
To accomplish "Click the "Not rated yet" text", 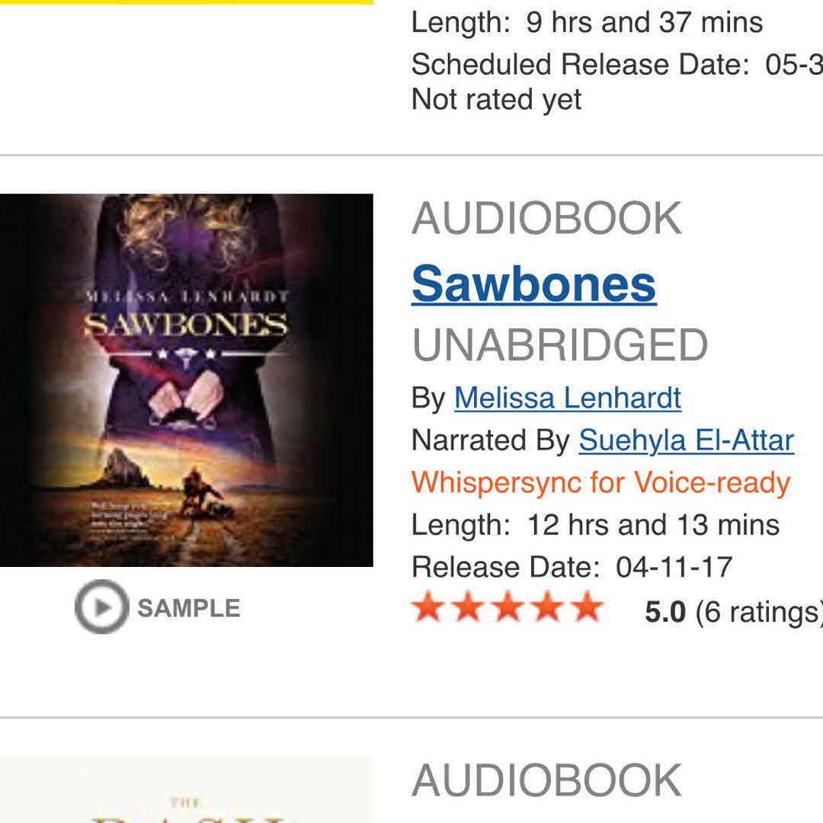I will (496, 100).
